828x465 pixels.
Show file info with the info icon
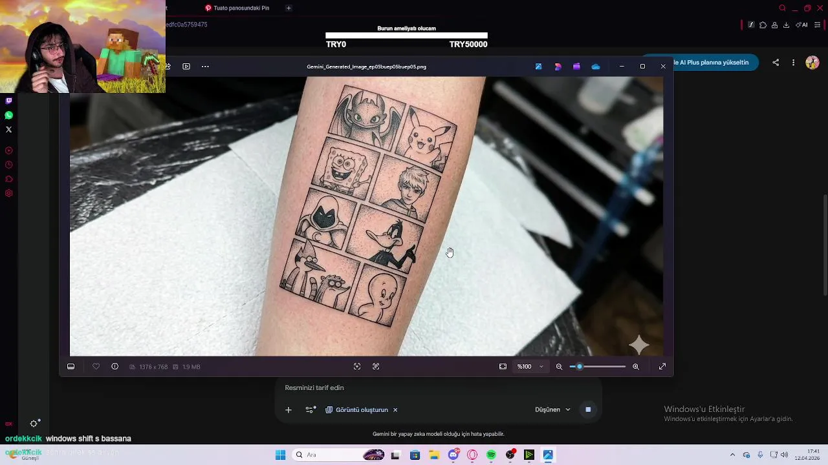[114, 367]
